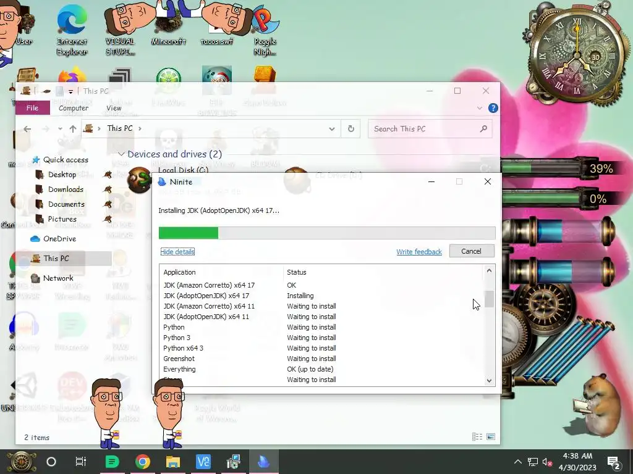This screenshot has width=633, height=474.
Task: Open the notification center icon
Action: pyautogui.click(x=614, y=462)
